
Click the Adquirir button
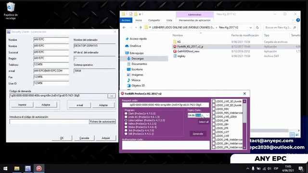[x=106, y=138]
